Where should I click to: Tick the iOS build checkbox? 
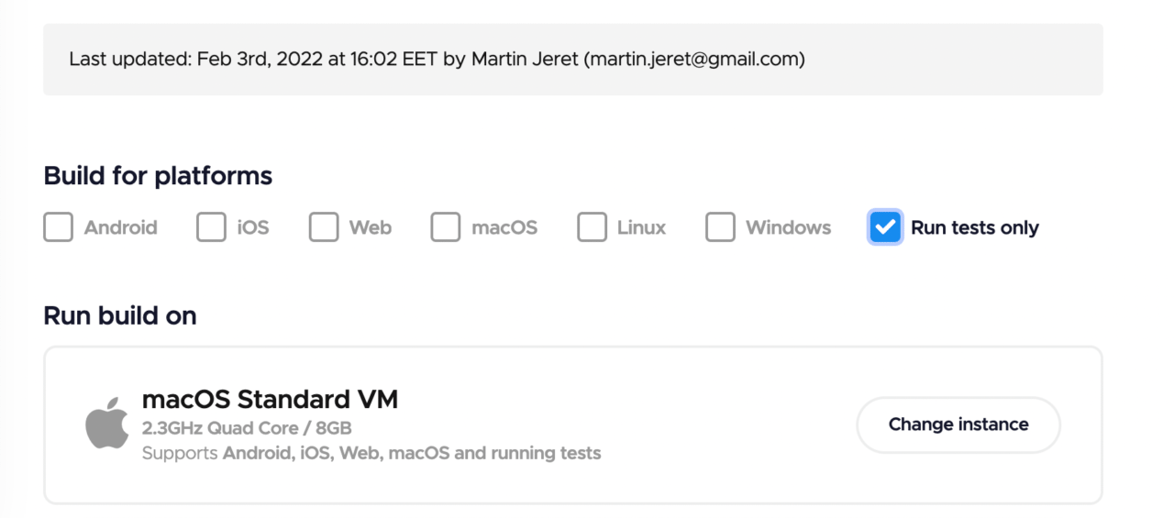211,227
